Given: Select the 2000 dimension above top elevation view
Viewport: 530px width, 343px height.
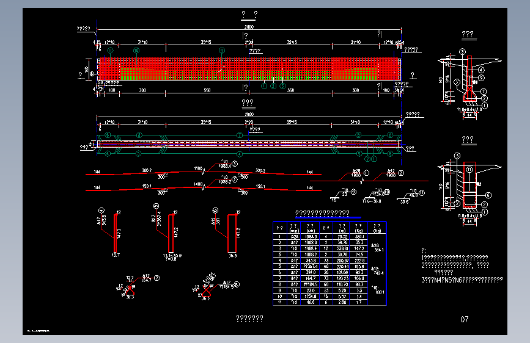Looking at the screenshot, I should pyautogui.click(x=249, y=27).
